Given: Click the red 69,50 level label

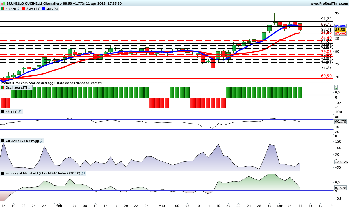Looking at the screenshot, I should click(x=326, y=76).
